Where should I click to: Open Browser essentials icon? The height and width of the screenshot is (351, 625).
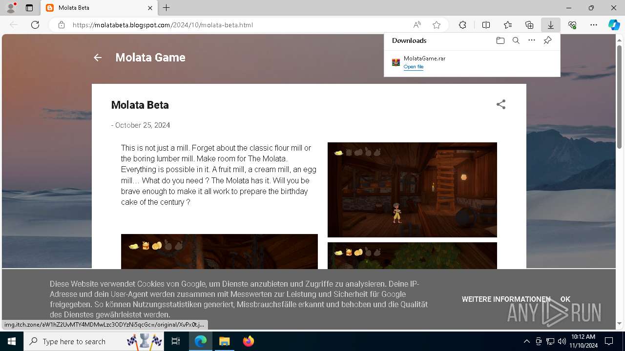point(572,25)
